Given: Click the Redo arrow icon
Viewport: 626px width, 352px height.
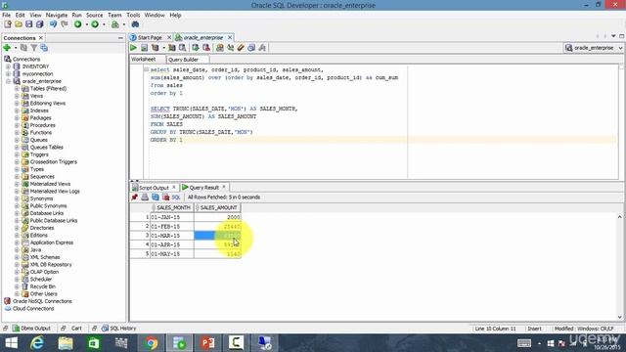Looking at the screenshot, I should coord(65,24).
